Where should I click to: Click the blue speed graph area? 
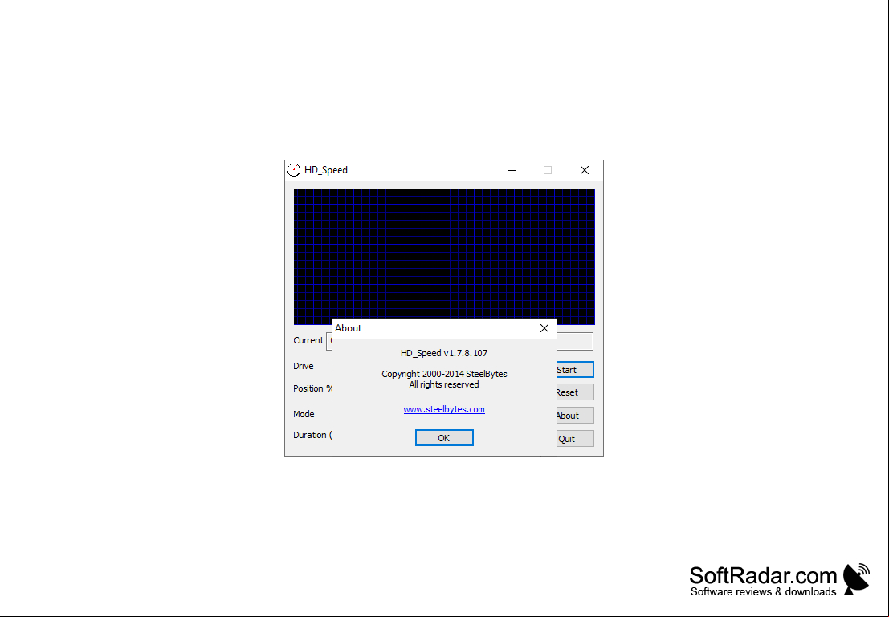pos(444,254)
